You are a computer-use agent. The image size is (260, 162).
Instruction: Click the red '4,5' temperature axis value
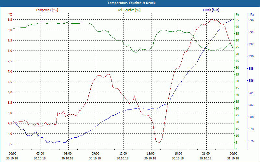[10, 123]
